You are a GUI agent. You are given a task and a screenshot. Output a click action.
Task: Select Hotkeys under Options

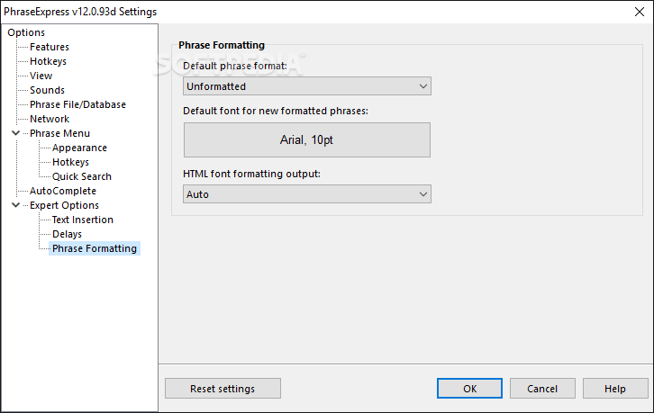[x=48, y=61]
